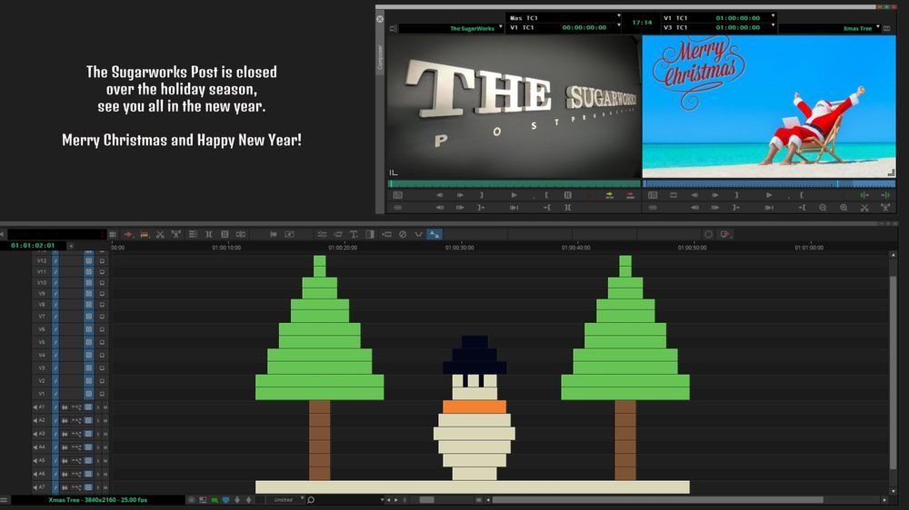Play the record monitor sequence
Viewport: 909px width, 510px height.
click(x=769, y=196)
